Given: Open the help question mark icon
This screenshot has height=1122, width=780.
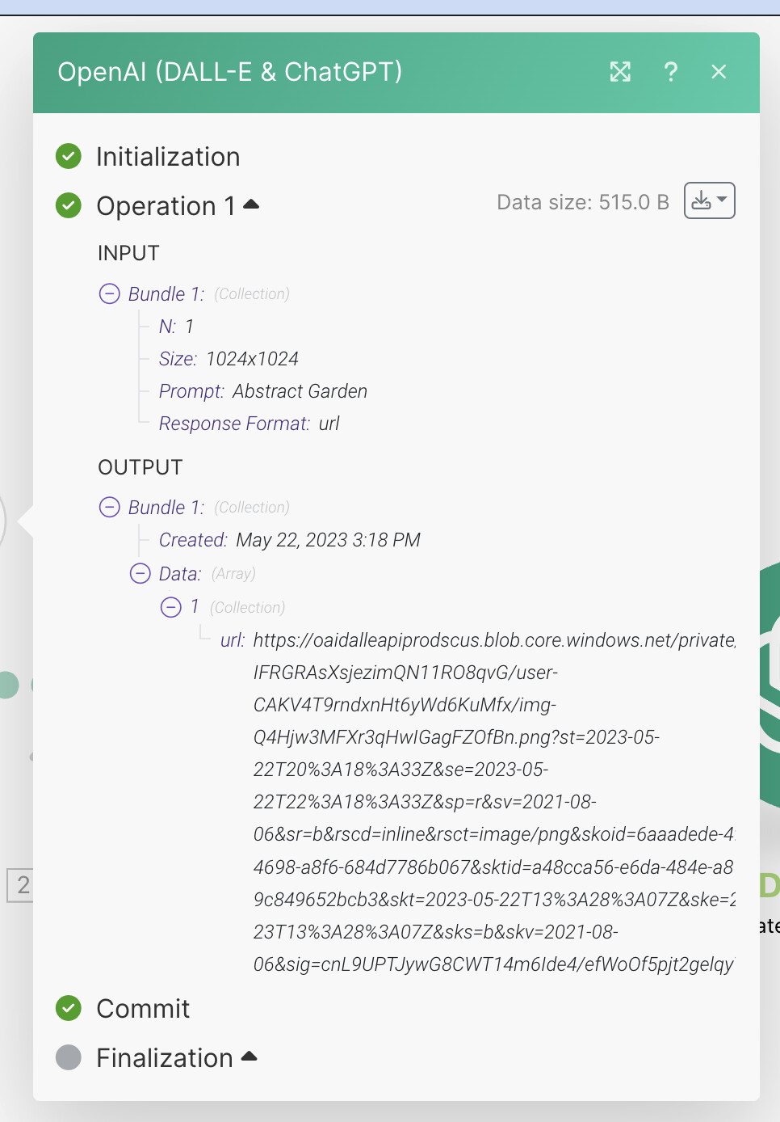Looking at the screenshot, I should 670,72.
